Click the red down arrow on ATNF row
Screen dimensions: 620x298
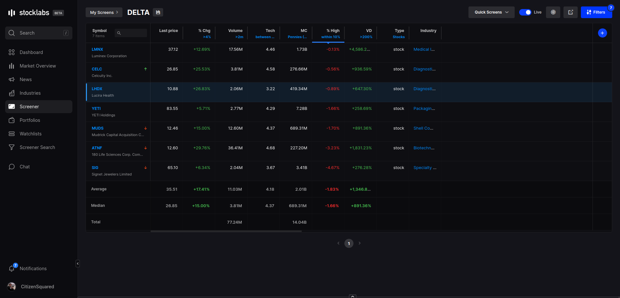click(145, 148)
